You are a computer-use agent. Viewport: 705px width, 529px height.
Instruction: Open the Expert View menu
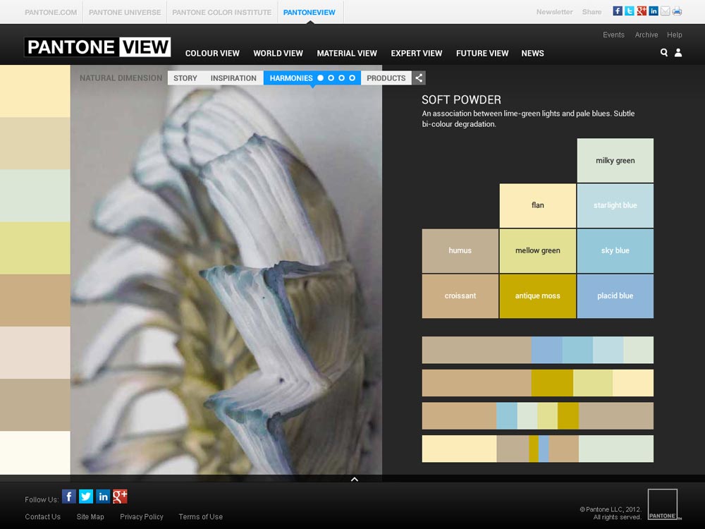(x=417, y=53)
